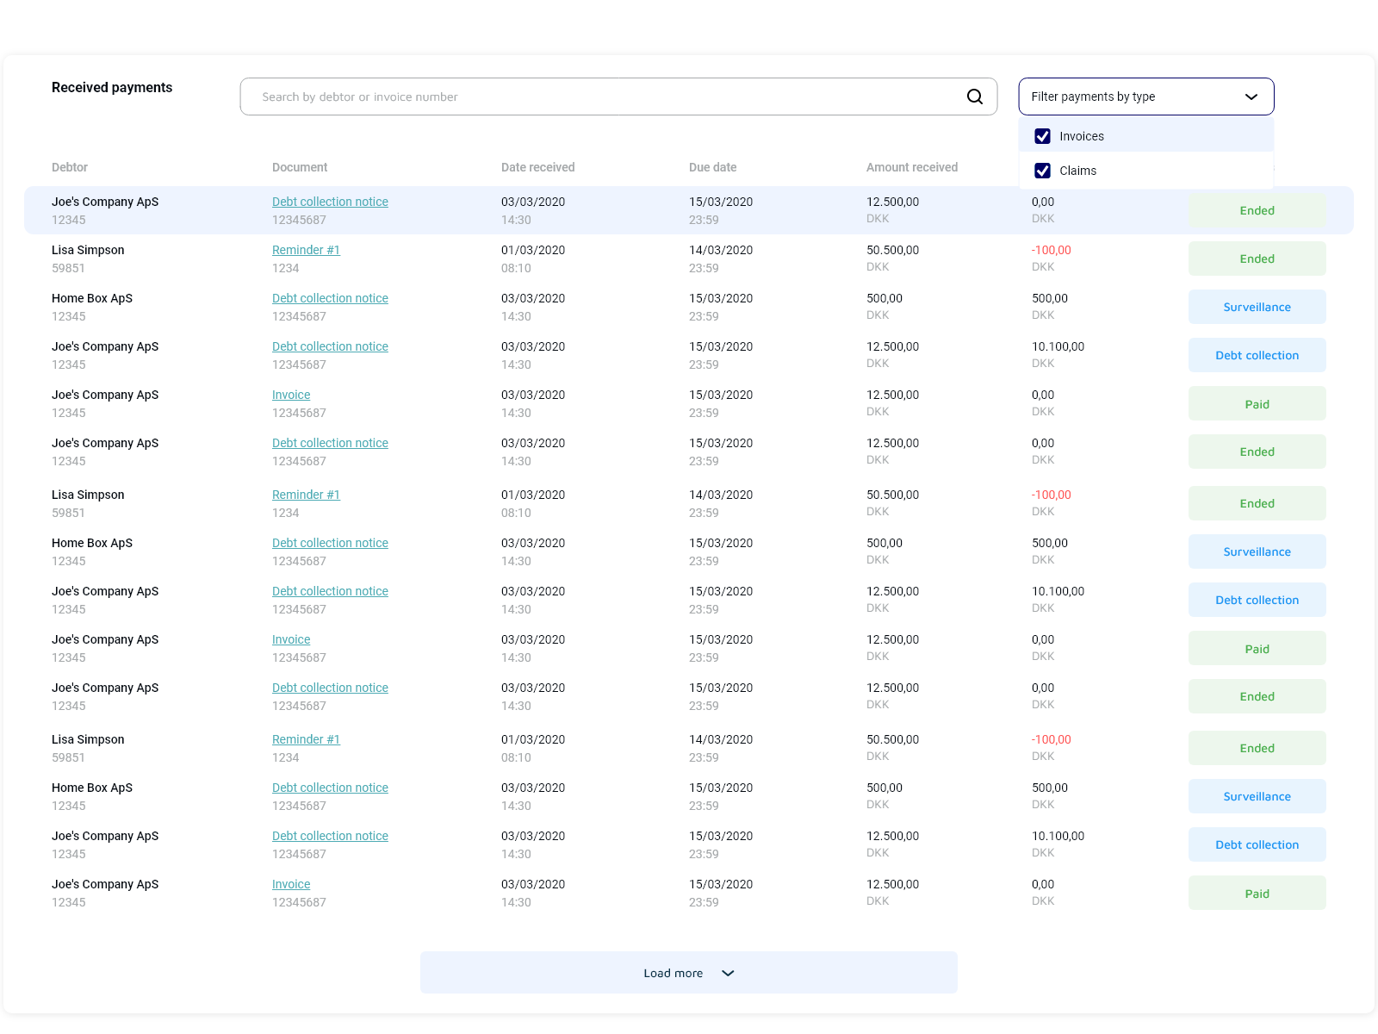Click the Debtor column header
Viewport: 1378px width, 1034px height.
(70, 167)
